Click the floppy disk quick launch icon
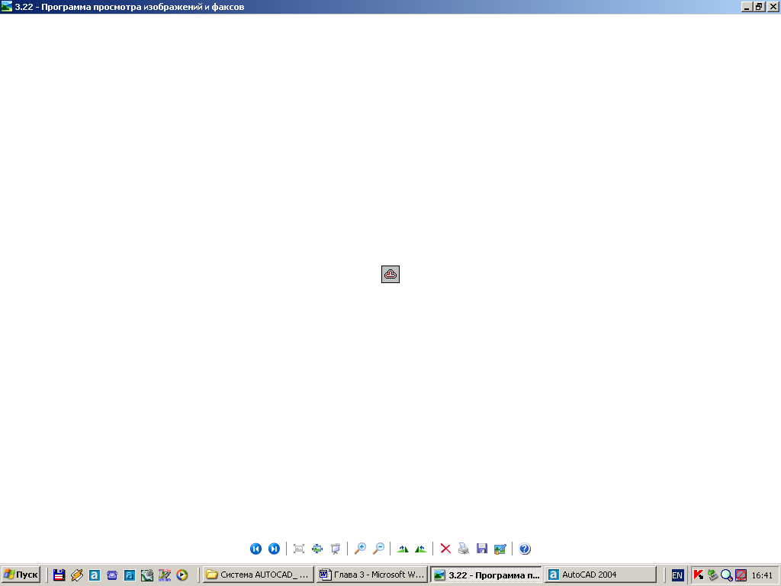Screen dimensions: 781x586 click(59, 575)
